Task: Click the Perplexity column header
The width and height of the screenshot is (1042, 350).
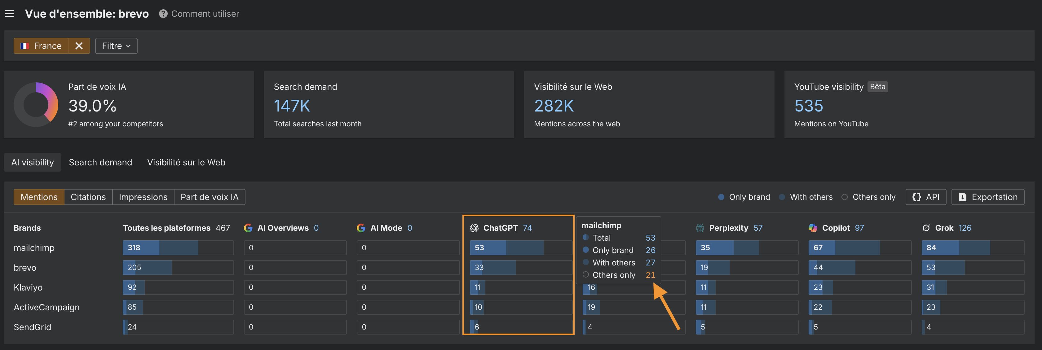Action: [729, 228]
